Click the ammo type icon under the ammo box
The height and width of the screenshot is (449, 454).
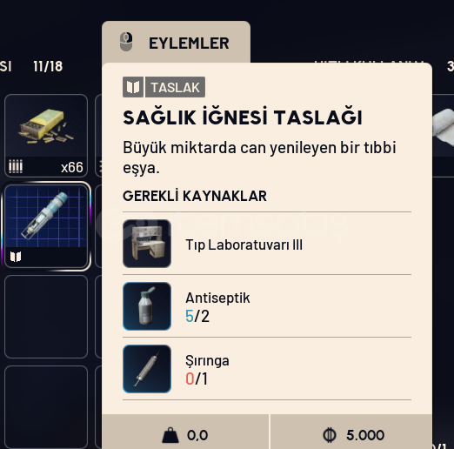tap(16, 166)
